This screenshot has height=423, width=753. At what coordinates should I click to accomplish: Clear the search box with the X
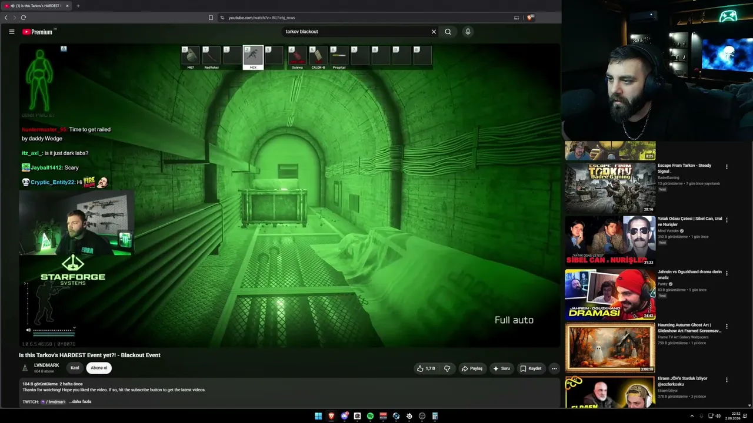click(434, 32)
